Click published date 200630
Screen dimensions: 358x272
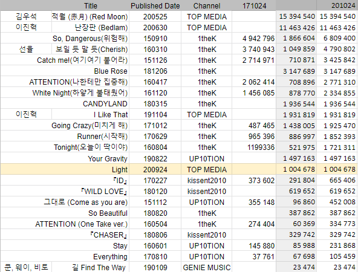tap(155, 27)
